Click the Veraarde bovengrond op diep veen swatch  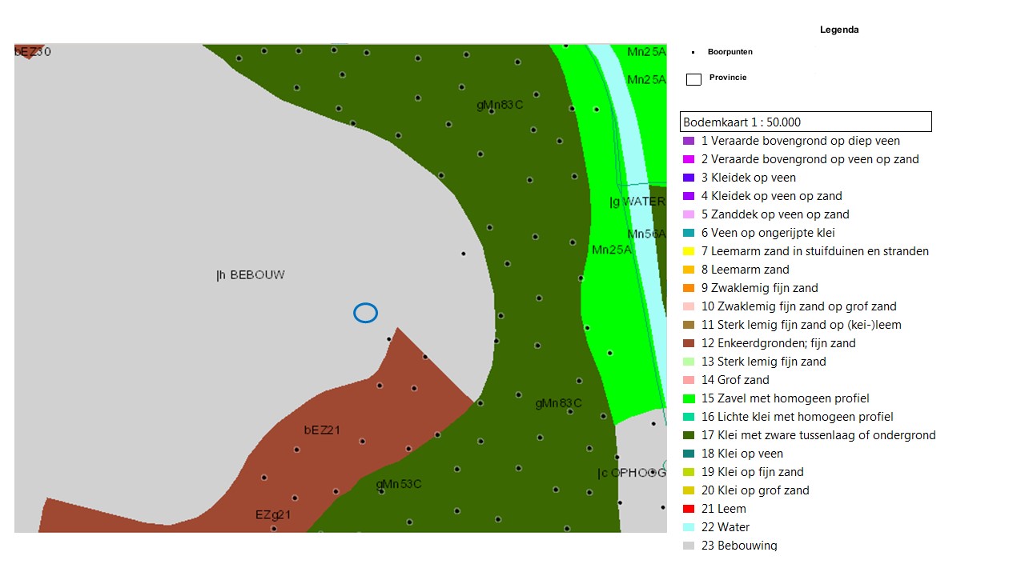[689, 141]
